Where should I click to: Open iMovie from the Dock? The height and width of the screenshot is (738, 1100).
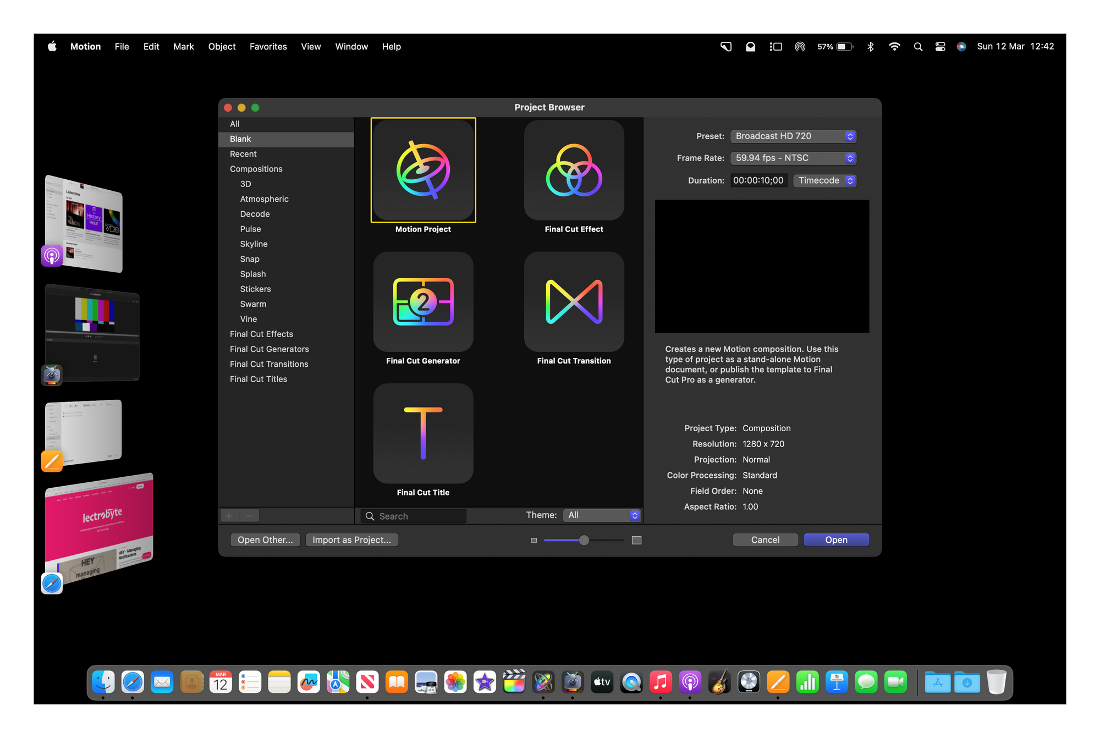[485, 682]
